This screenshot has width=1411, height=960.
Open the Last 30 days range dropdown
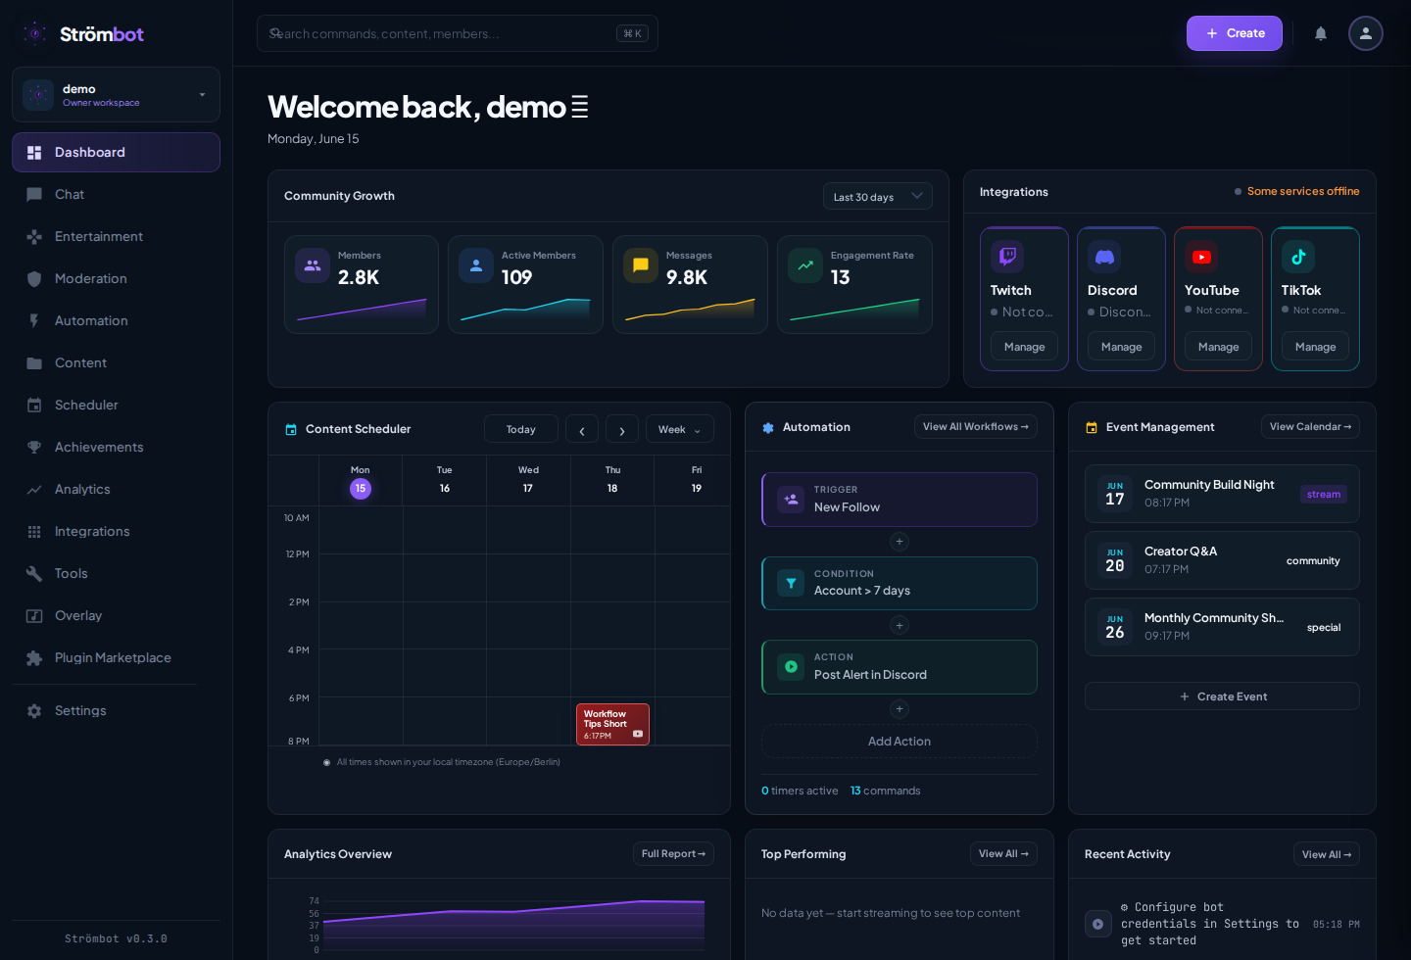click(x=878, y=196)
